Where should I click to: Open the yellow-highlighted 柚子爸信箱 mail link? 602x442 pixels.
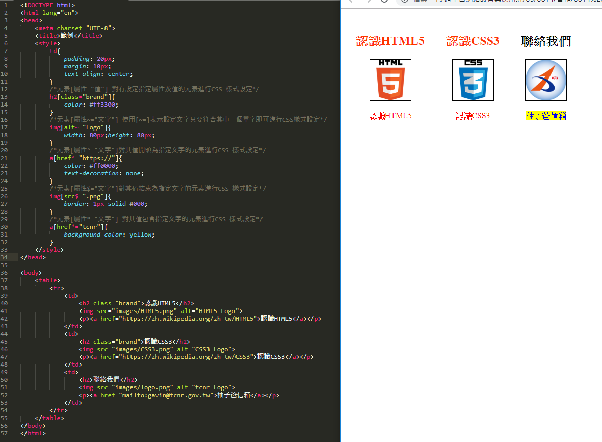point(545,116)
